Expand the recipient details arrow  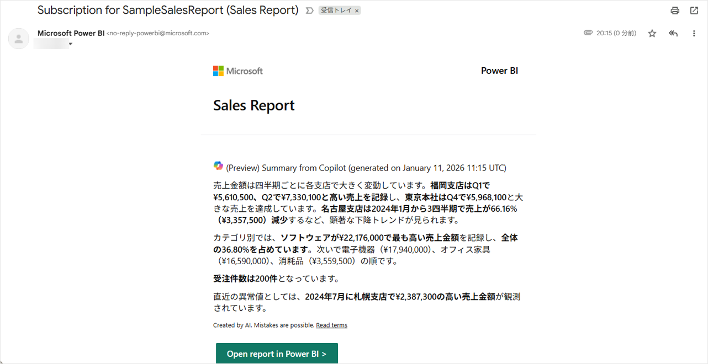pos(71,44)
